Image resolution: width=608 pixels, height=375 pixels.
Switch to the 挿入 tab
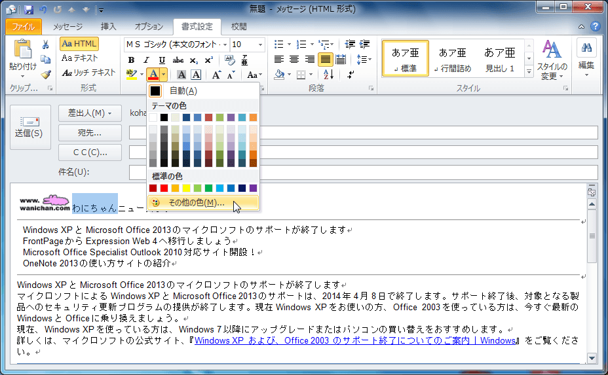point(108,26)
